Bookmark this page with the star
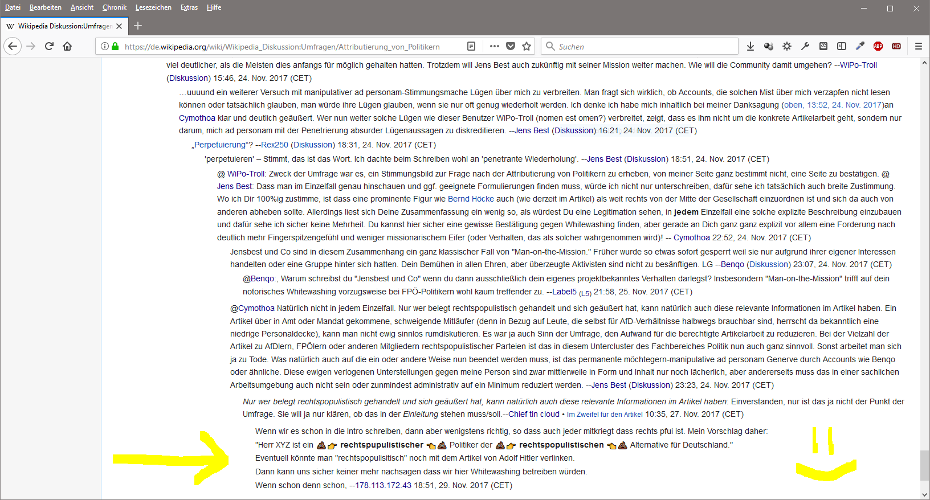This screenshot has height=500, width=930. coord(527,46)
